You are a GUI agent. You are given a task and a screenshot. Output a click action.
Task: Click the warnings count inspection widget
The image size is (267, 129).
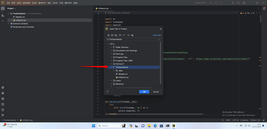click(x=247, y=13)
